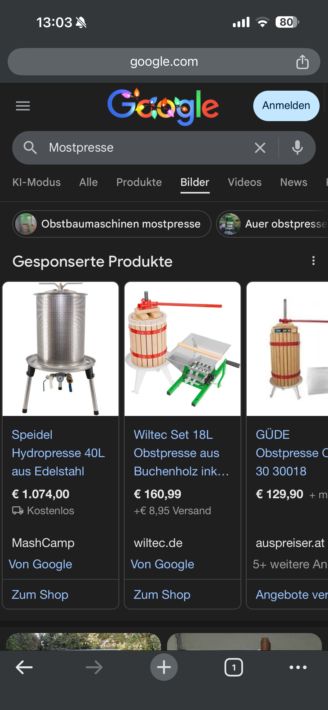Start voice search with the microphone icon
The width and height of the screenshot is (328, 710).
[x=297, y=148]
